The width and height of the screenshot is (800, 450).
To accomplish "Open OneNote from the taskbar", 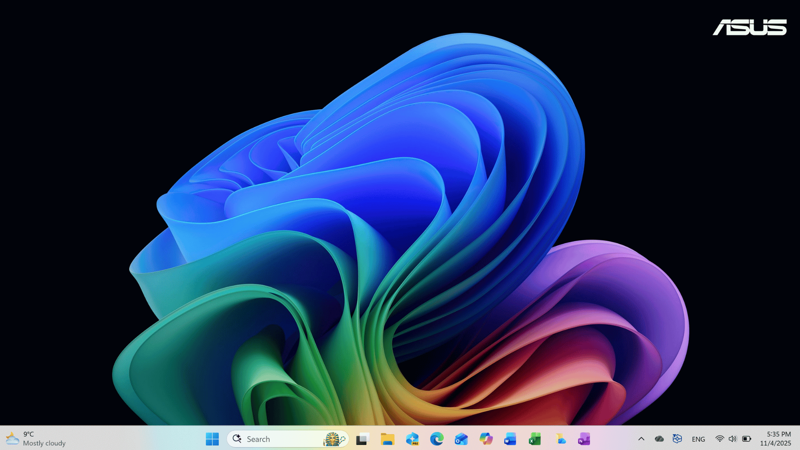I will 583,439.
